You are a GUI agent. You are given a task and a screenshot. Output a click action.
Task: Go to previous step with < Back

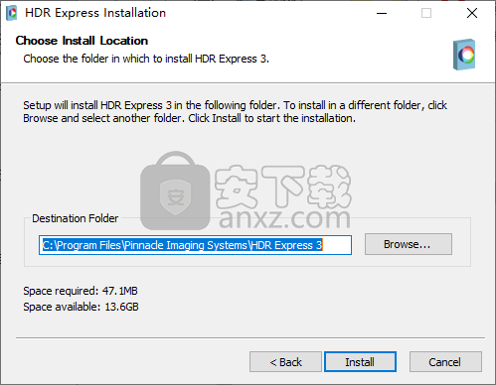tap(285, 362)
